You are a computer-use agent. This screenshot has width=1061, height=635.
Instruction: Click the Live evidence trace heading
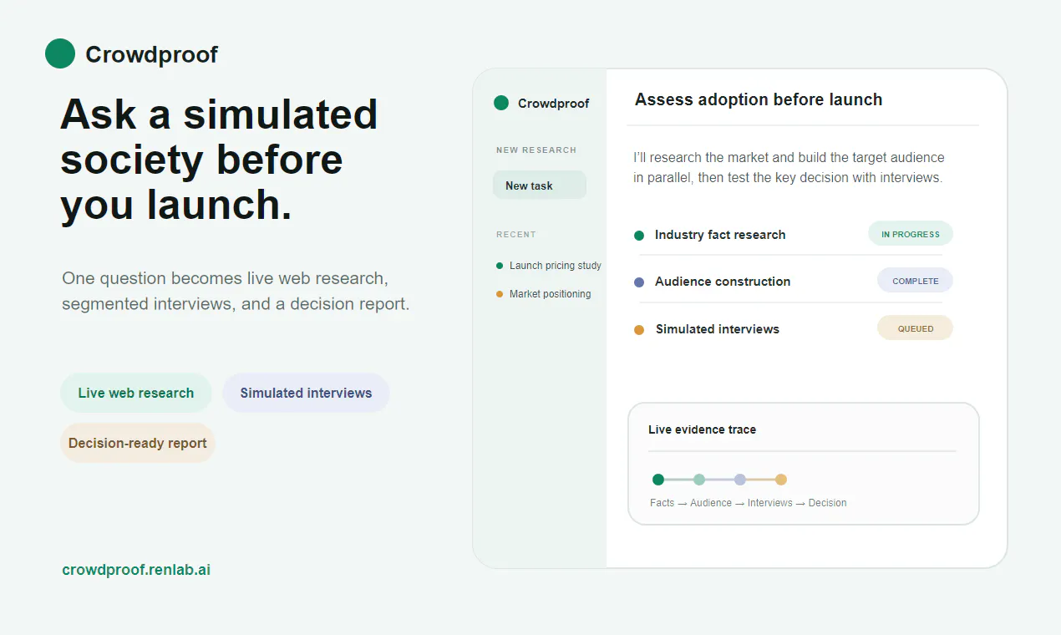coord(702,429)
